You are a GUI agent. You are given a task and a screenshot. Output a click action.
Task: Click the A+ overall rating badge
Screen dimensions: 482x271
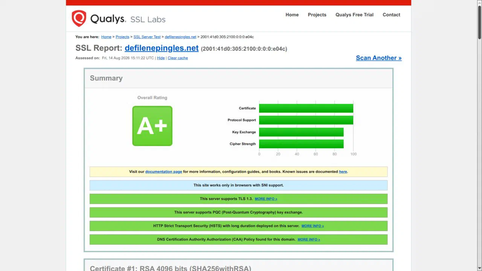[x=152, y=126]
